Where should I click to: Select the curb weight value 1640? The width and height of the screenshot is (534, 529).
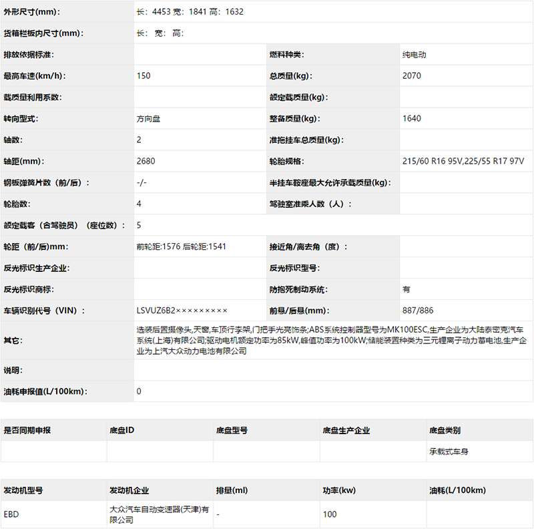click(x=411, y=119)
